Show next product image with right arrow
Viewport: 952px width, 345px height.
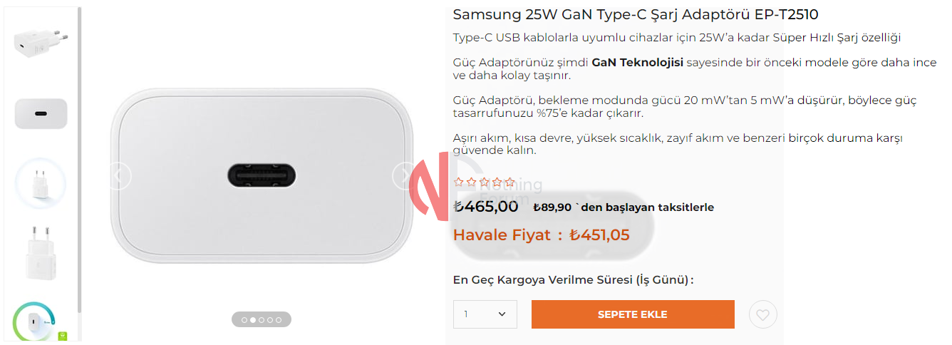coord(405,175)
